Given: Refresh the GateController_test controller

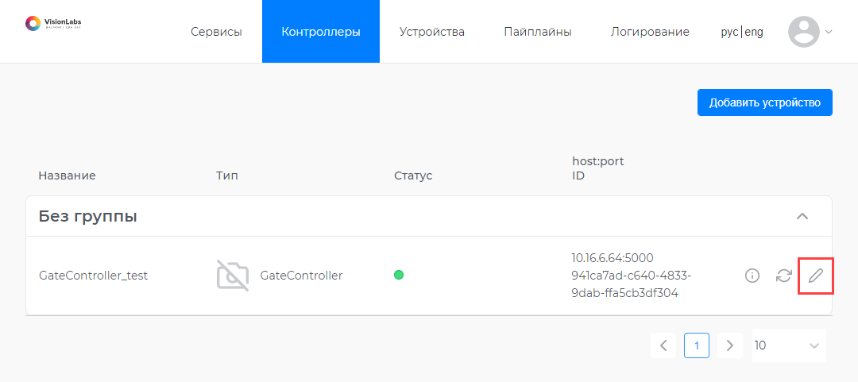Looking at the screenshot, I should (x=783, y=276).
